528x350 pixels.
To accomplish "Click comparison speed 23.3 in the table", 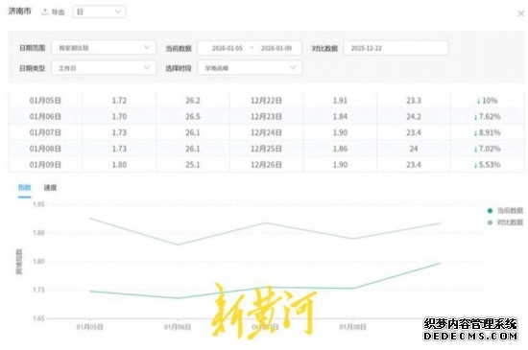I will 414,101.
